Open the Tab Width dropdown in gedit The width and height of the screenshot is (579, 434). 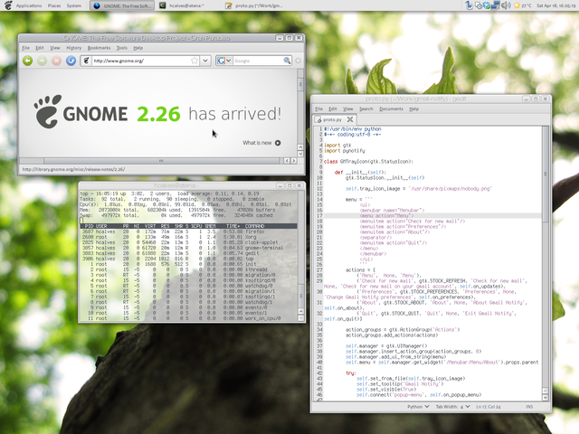click(452, 407)
